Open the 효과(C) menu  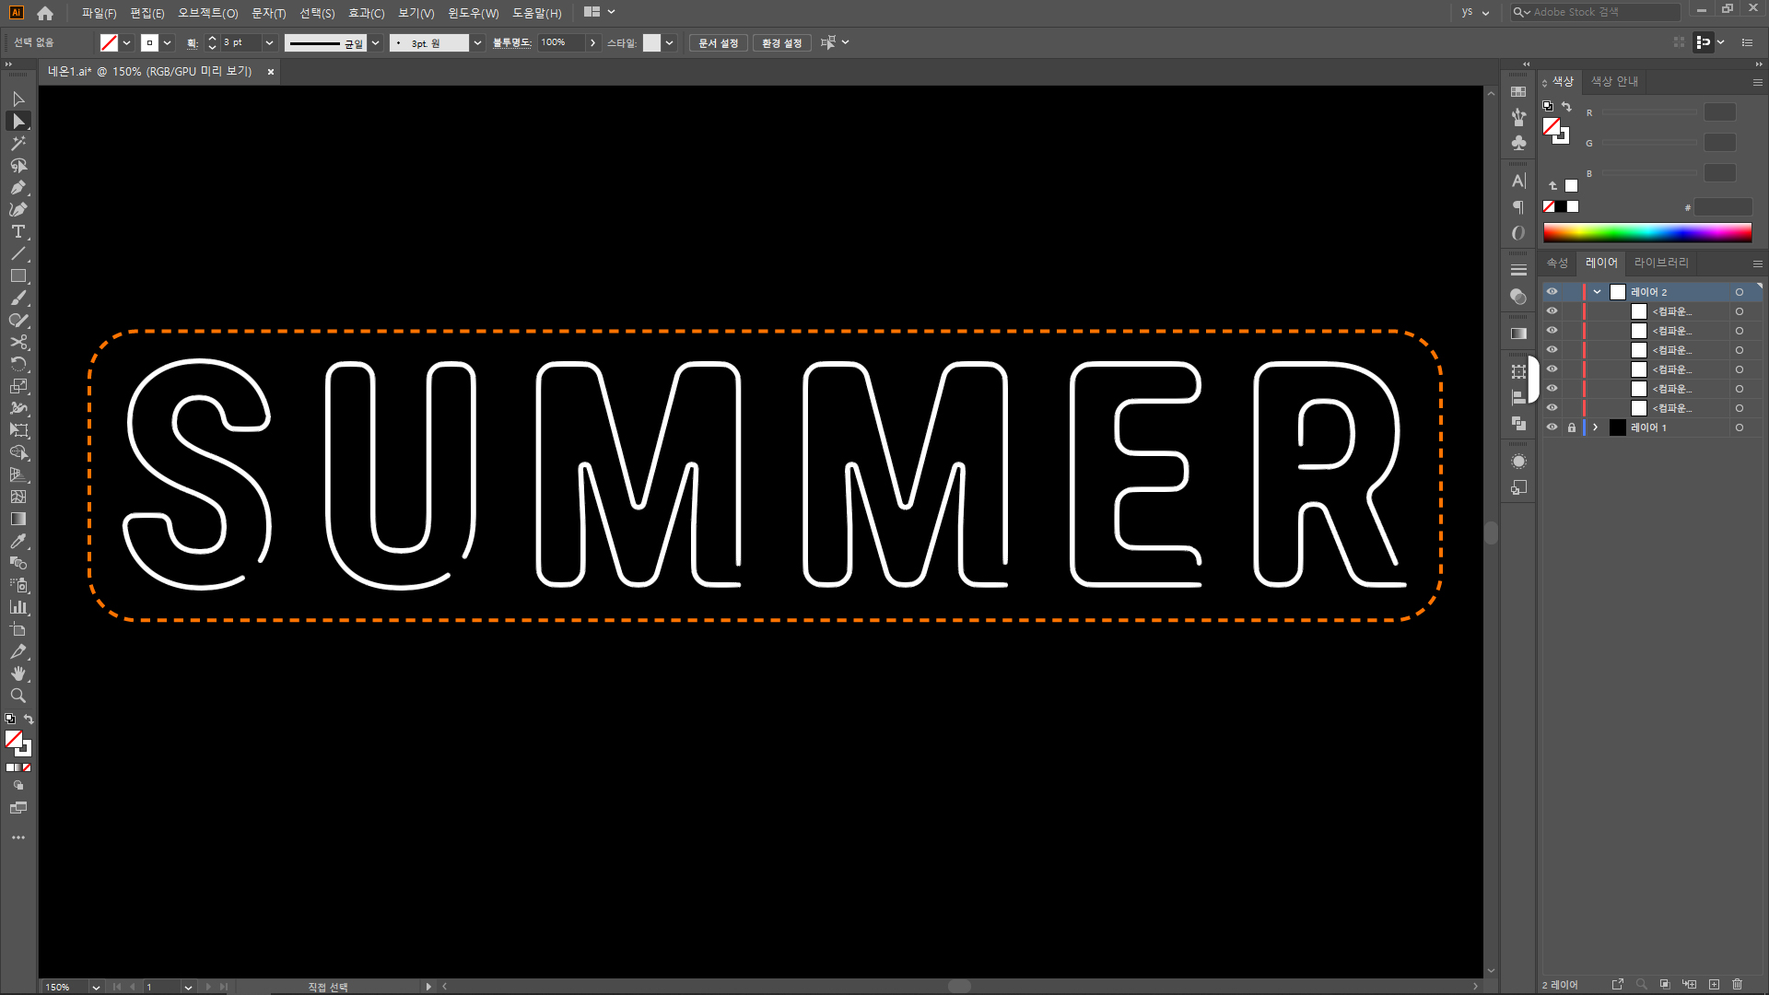pos(366,13)
